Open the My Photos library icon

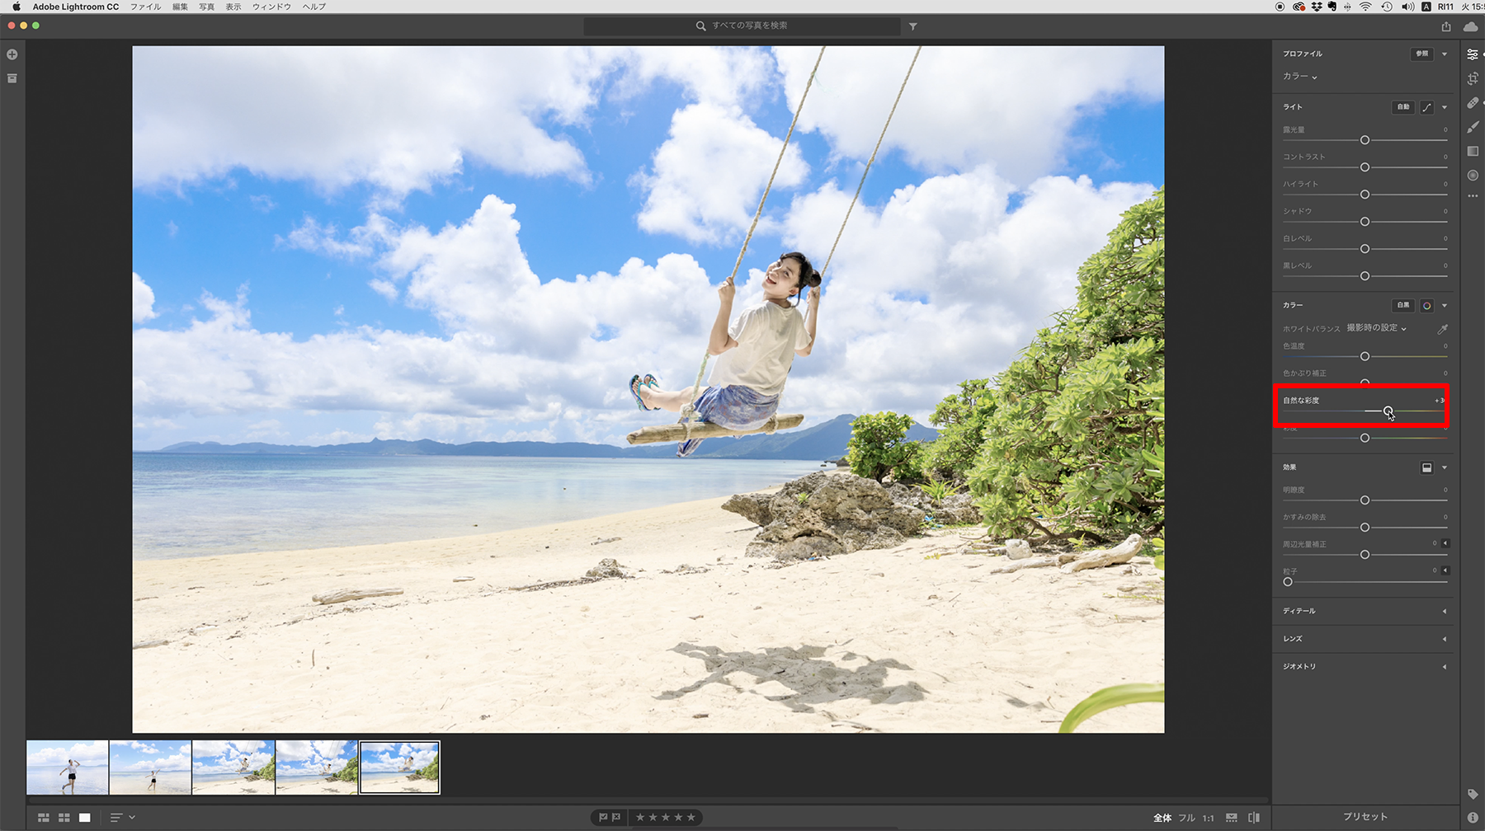click(x=12, y=78)
